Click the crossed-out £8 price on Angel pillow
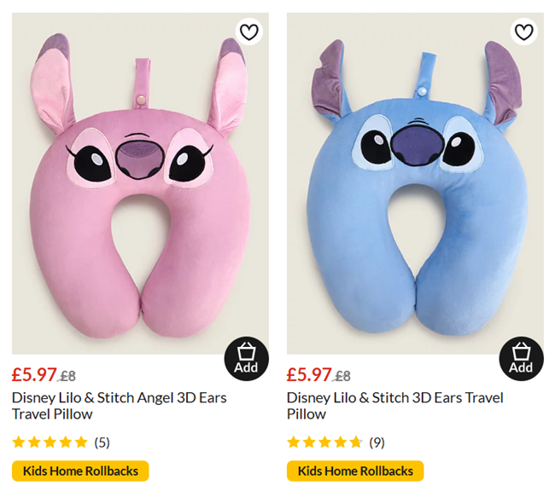The height and width of the screenshot is (497, 555). coord(67,376)
